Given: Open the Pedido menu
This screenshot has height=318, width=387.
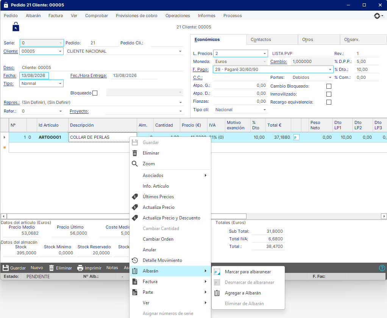Looking at the screenshot, I should click(x=11, y=16).
